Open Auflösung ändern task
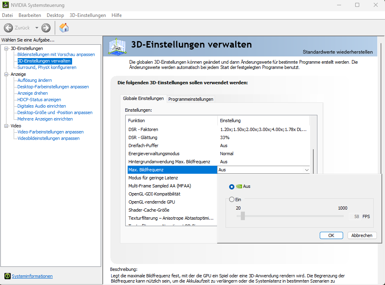The image size is (385, 285). pyautogui.click(x=35, y=80)
